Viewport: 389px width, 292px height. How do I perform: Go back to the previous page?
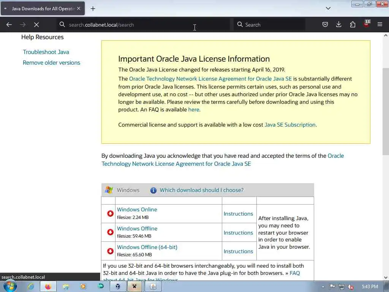click(9, 25)
